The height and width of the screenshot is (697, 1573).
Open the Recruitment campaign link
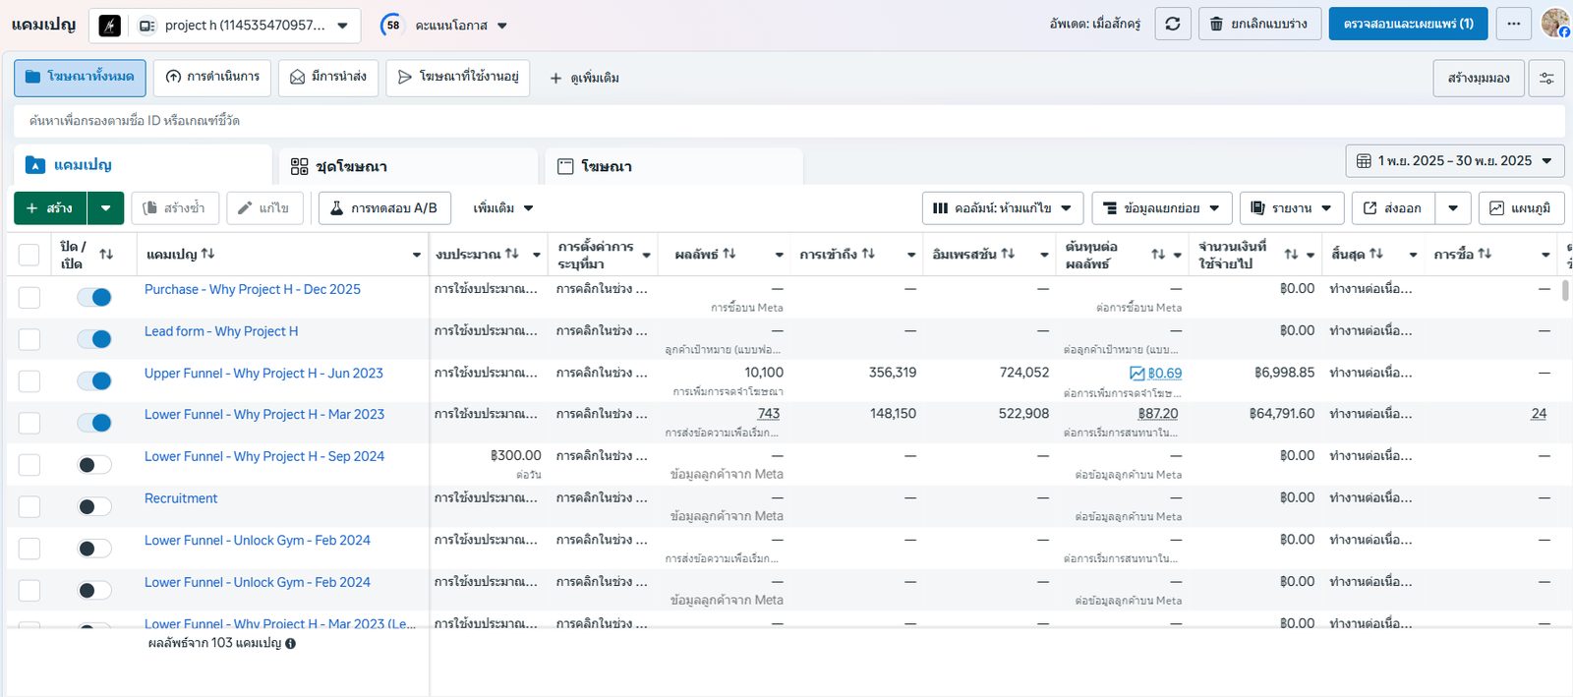click(x=181, y=498)
